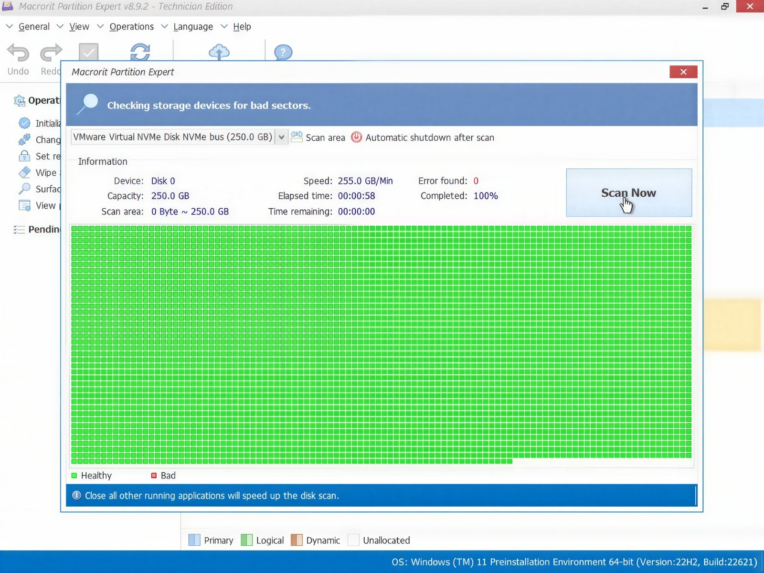Click the Undo arrow icon
The height and width of the screenshot is (573, 764).
(x=18, y=53)
